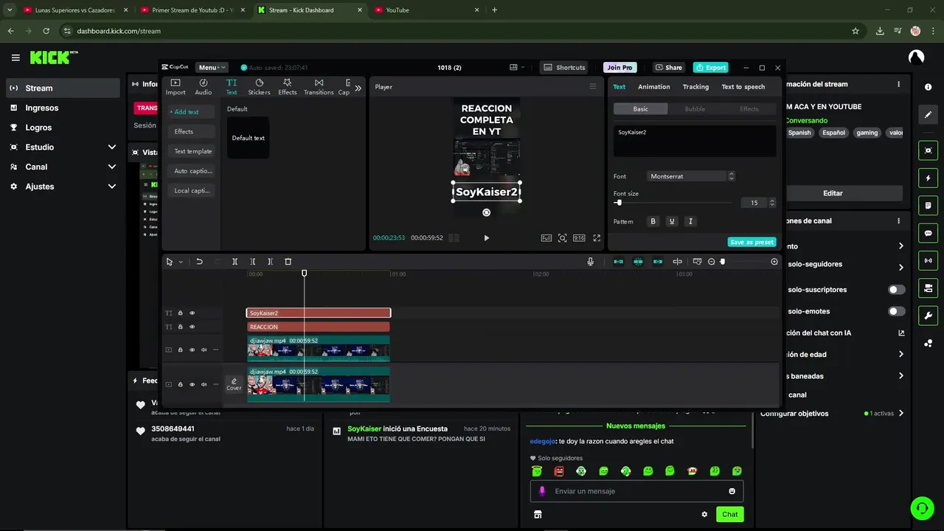Viewport: 944px width, 531px height.
Task: Click the fullscreen expand icon in Player
Action: pos(597,238)
